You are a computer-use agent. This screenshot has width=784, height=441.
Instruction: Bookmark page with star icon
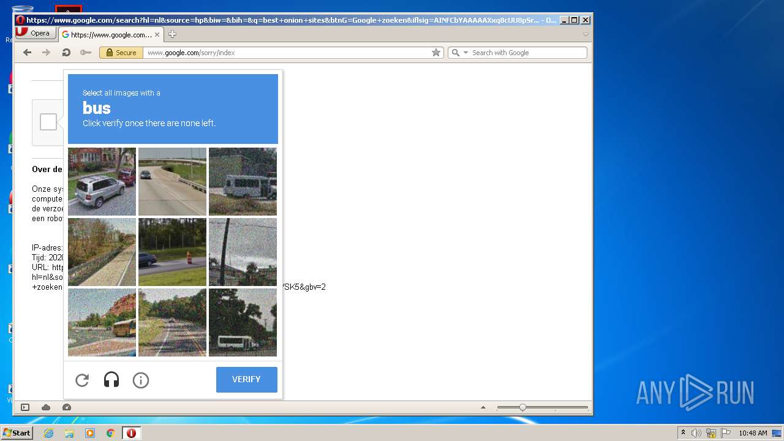(436, 53)
